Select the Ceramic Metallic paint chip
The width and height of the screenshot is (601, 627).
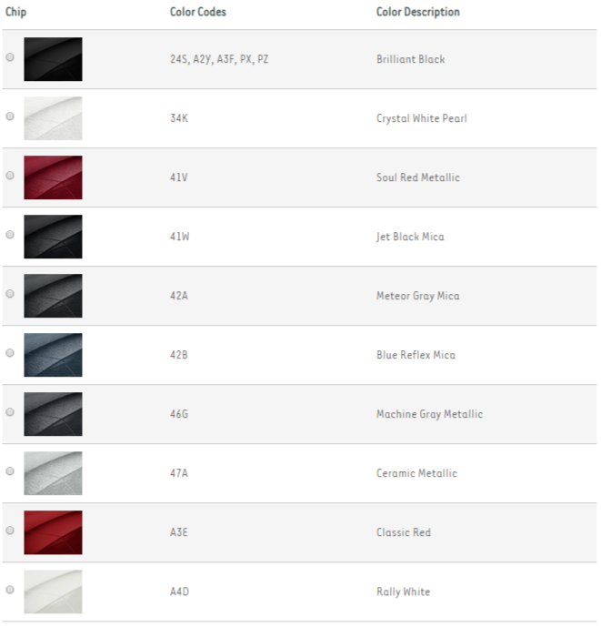(x=53, y=473)
